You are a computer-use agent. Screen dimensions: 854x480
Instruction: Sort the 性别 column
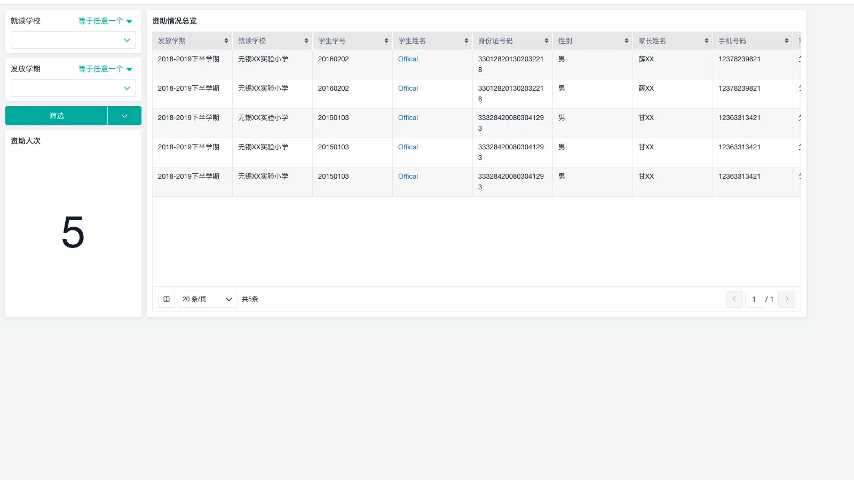pos(627,41)
